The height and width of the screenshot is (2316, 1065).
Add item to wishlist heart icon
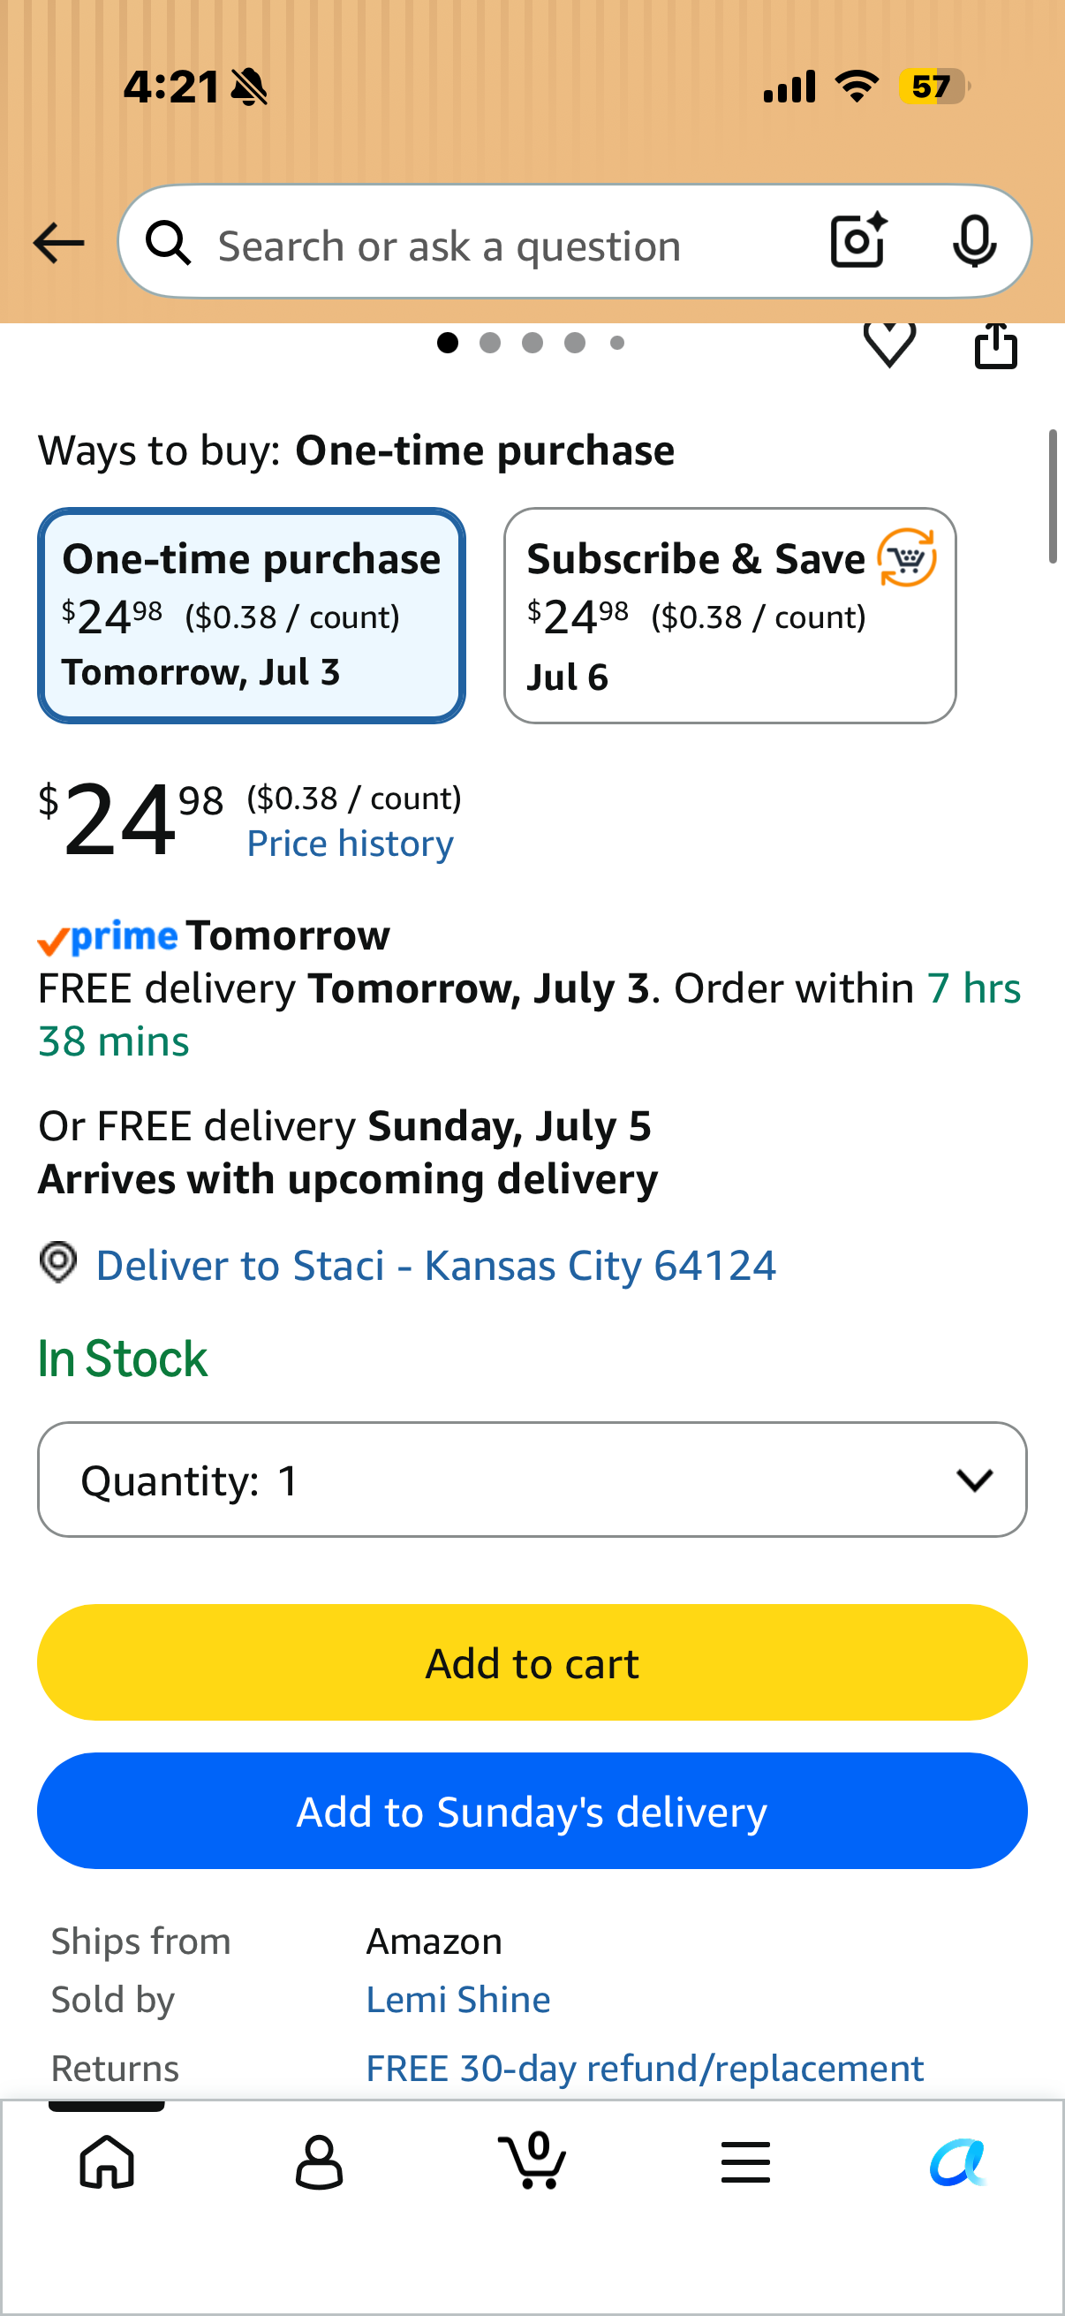tap(889, 344)
